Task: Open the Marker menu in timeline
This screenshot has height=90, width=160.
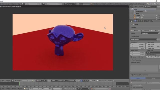Action: coord(8,89)
